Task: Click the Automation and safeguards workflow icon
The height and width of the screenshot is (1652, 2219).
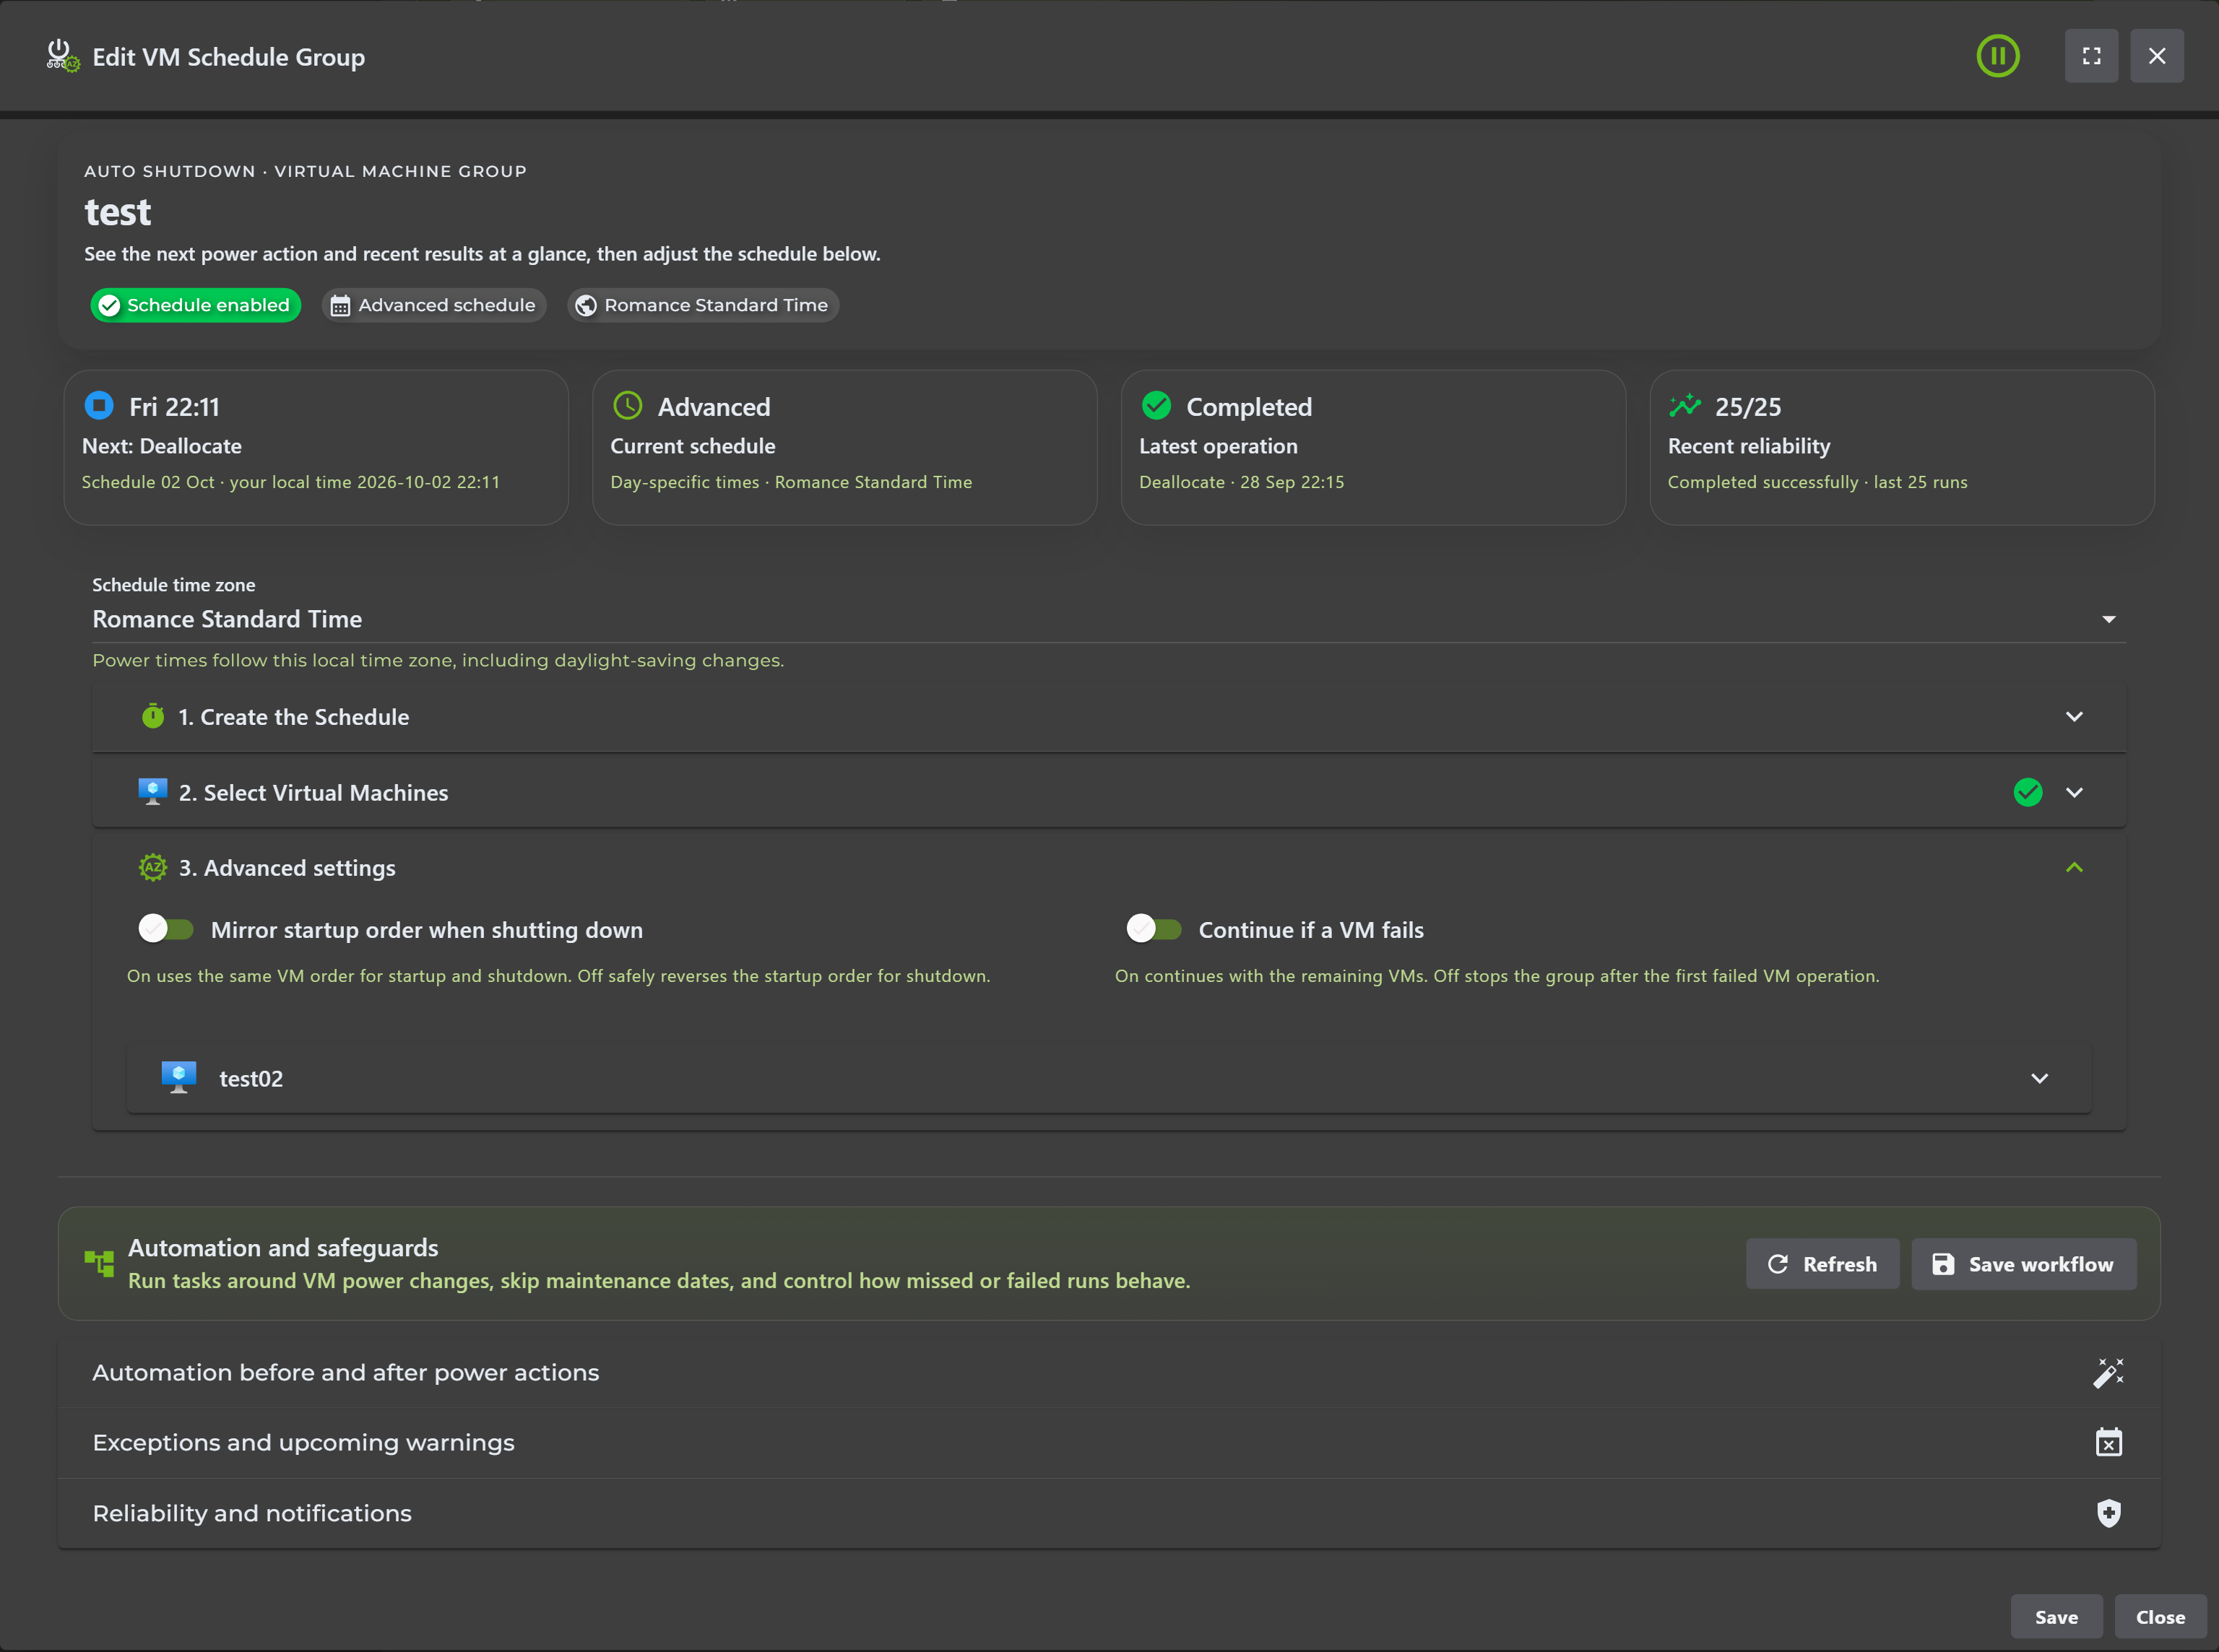Action: [99, 1263]
